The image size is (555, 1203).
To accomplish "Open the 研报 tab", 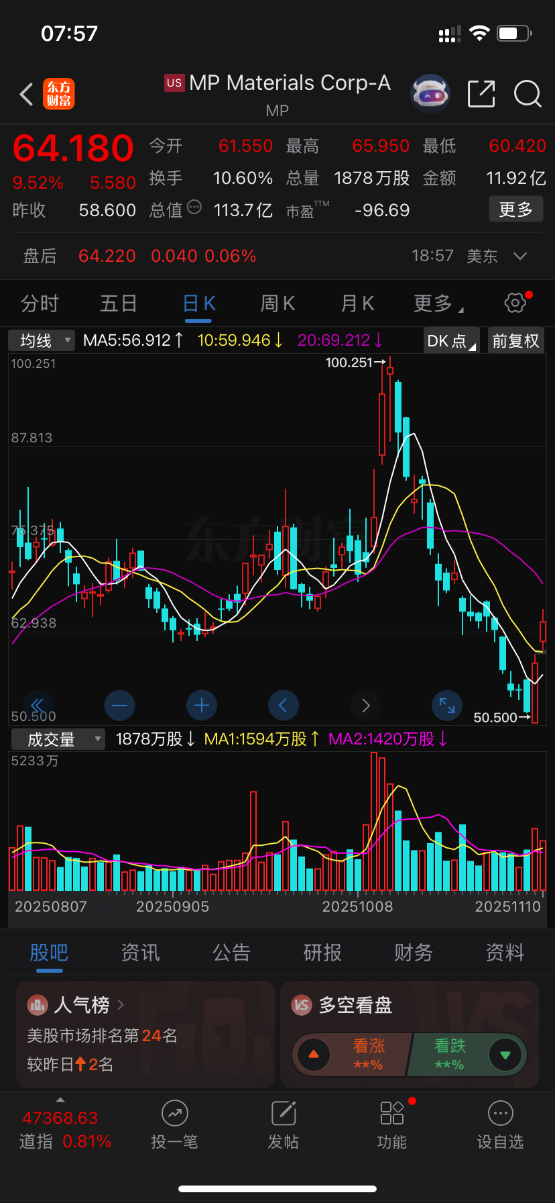I will (x=322, y=952).
